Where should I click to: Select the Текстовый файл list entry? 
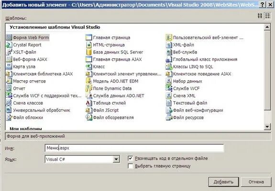(x=187, y=103)
